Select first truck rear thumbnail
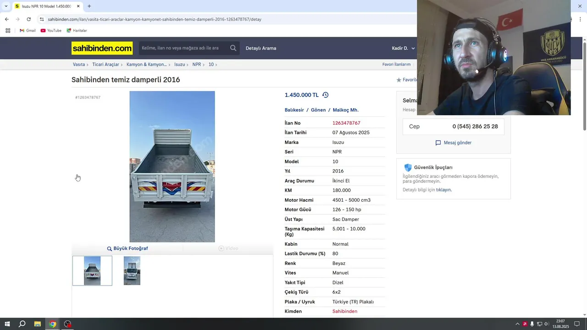Screen dimensions: 587x330 92,270
